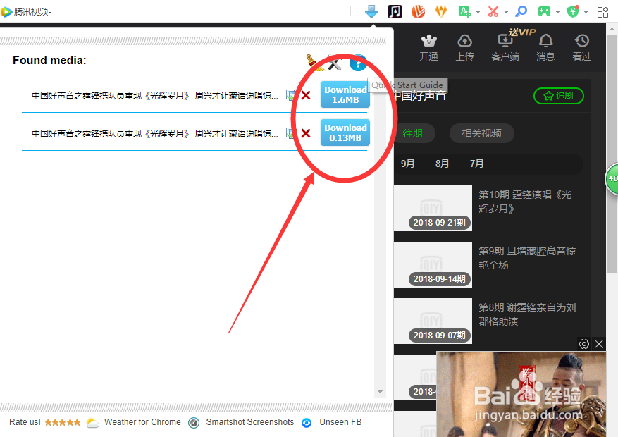Screen dimensions: 618x437
Task: Open the extensions grid icon
Action: point(602,12)
